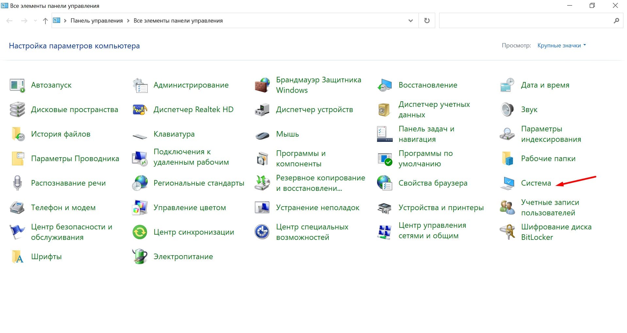Click the up-one-level arrow button
The height and width of the screenshot is (333, 627).
click(x=45, y=21)
